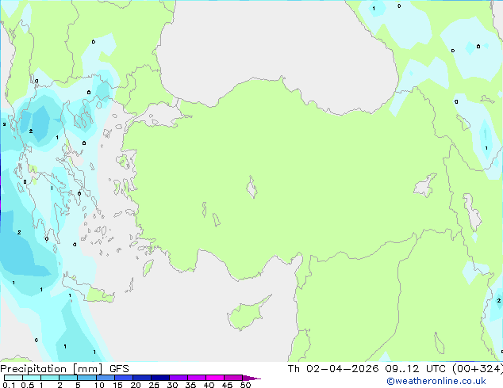This screenshot has height=388, width=503.
Task: Click the '0.1' legend value label
Action: tap(9, 385)
